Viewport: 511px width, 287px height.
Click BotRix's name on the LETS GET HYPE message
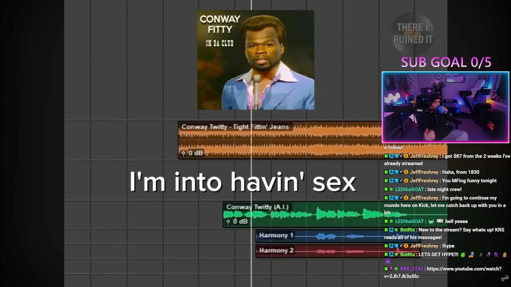(x=408, y=254)
